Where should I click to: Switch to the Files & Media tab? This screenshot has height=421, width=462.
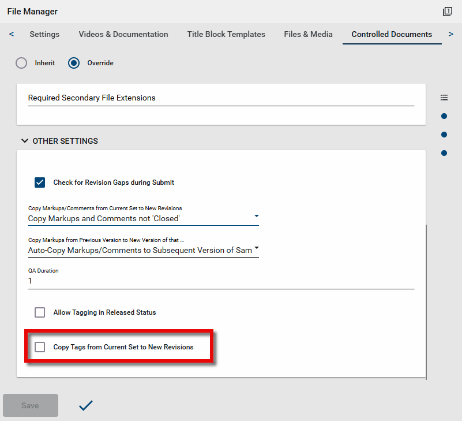tap(308, 34)
